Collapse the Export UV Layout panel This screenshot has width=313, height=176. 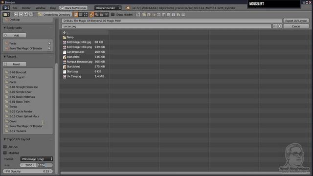[4, 139]
